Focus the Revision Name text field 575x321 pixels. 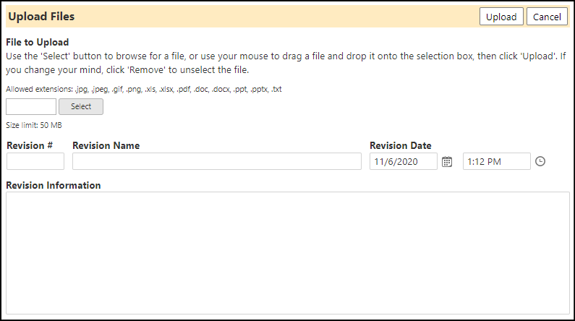(x=217, y=161)
